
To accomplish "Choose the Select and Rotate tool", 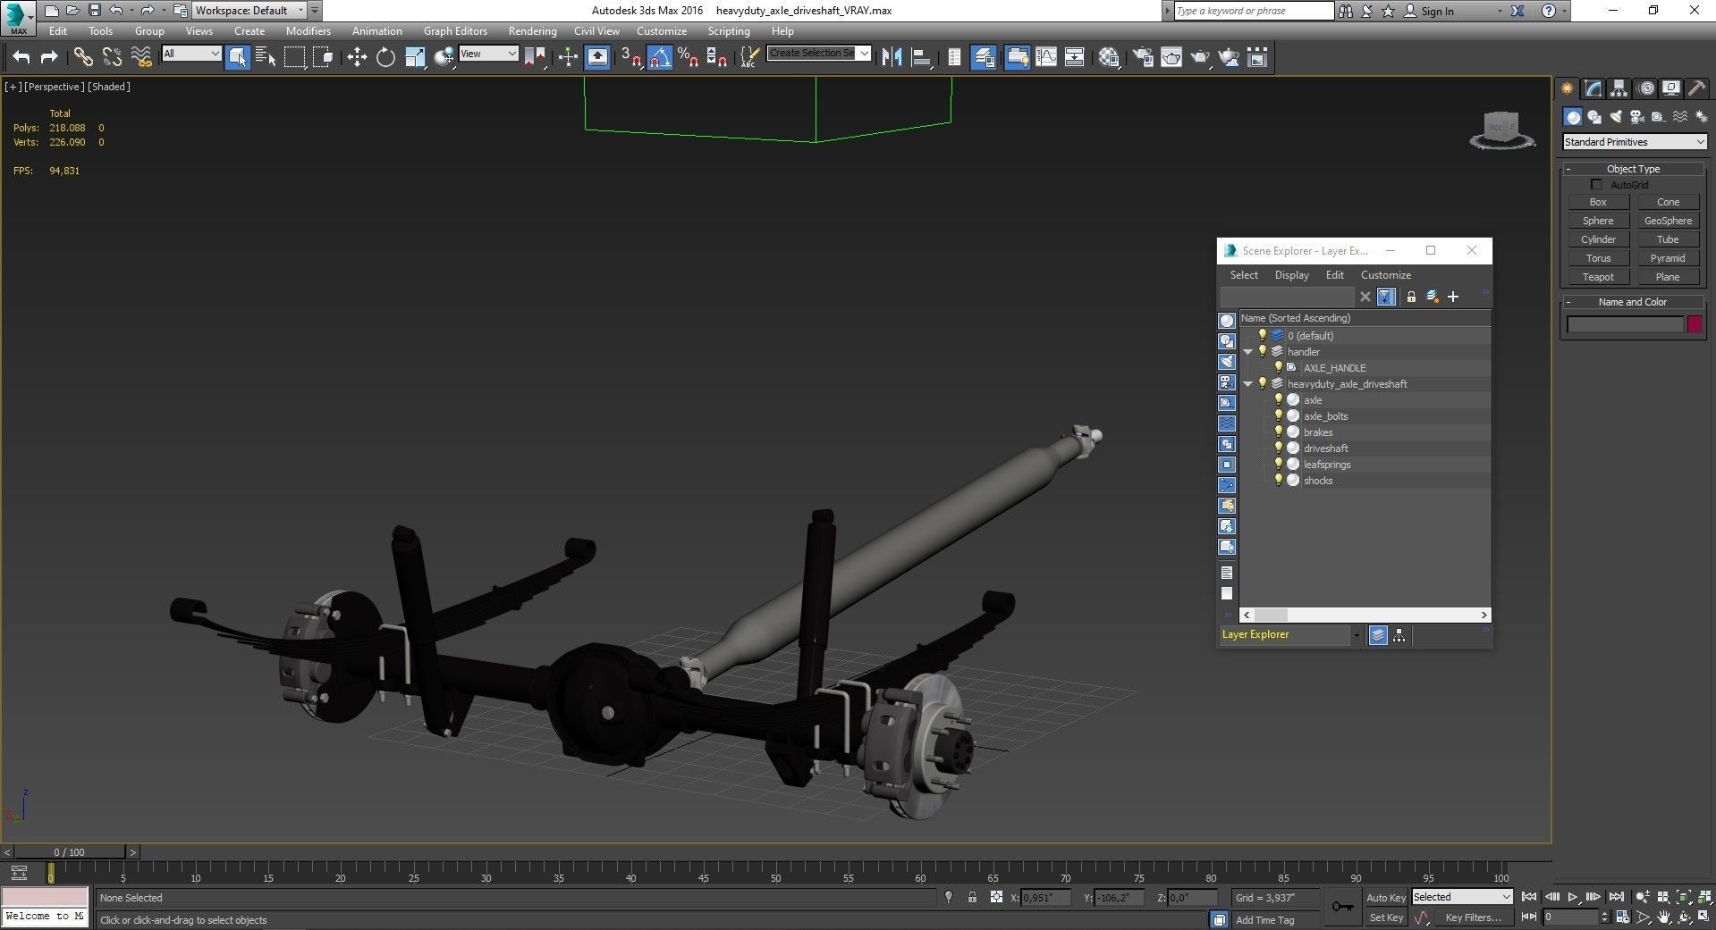I will (x=385, y=57).
